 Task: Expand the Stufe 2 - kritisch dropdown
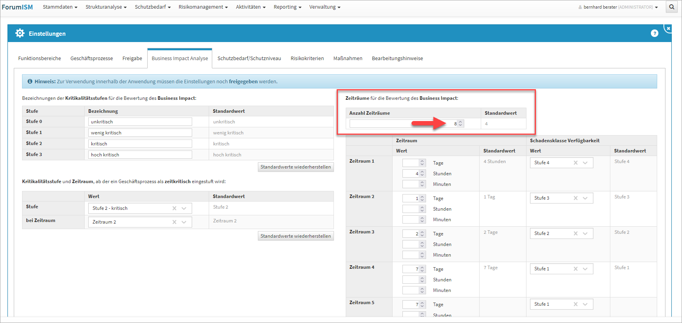[184, 208]
